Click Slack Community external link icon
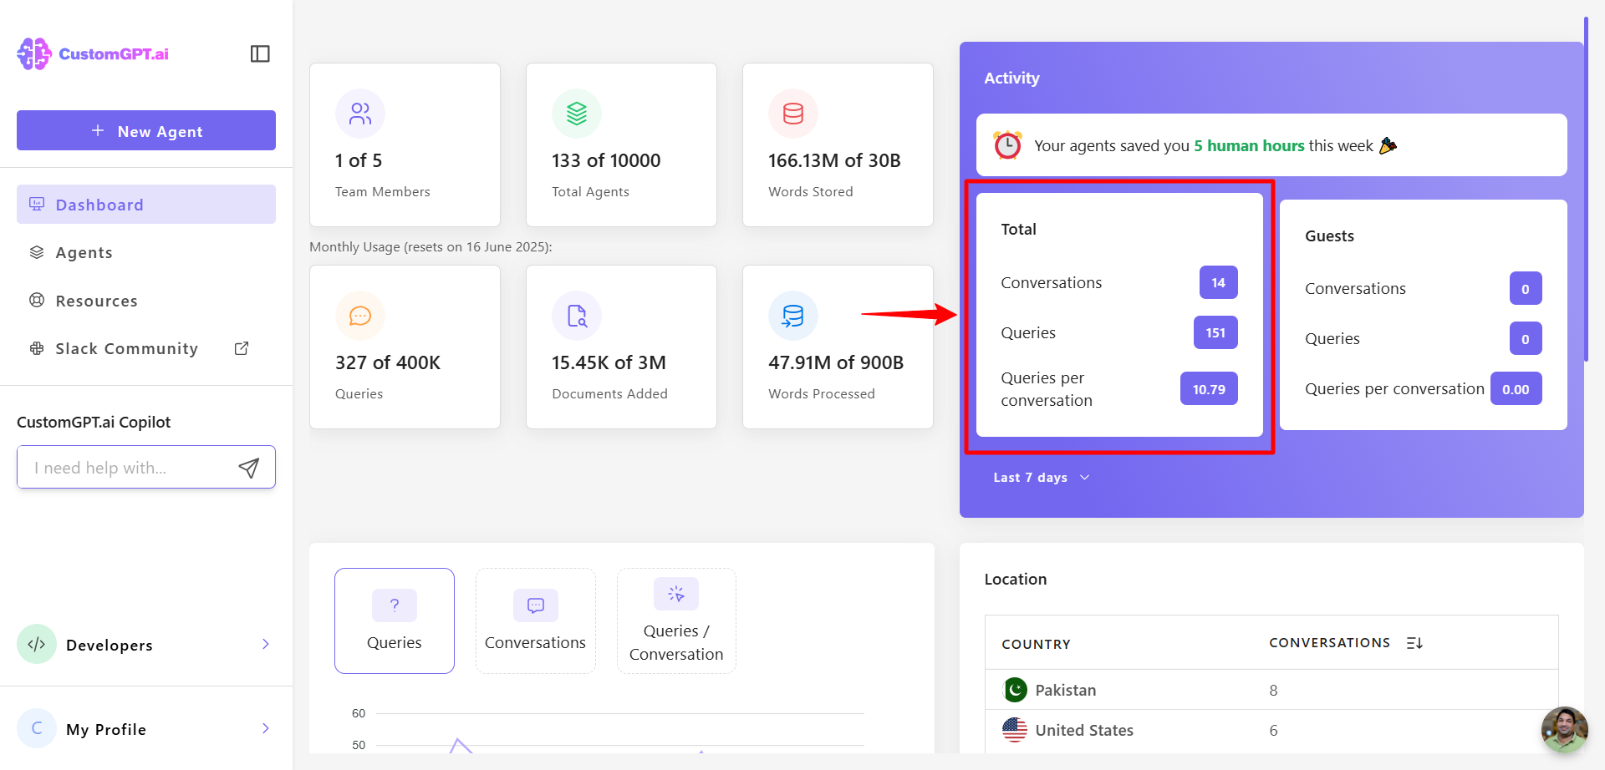1605x770 pixels. pos(242,348)
